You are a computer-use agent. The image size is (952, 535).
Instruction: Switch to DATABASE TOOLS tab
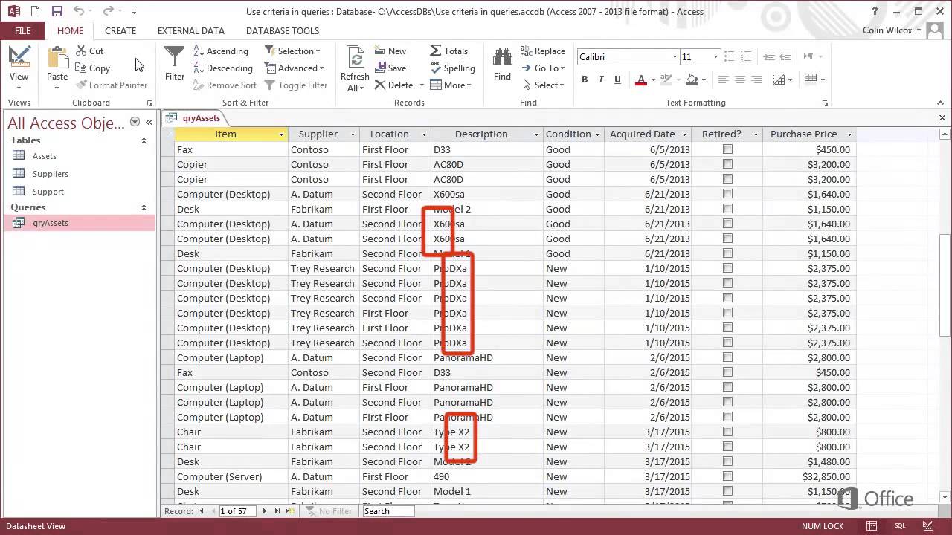(x=283, y=31)
